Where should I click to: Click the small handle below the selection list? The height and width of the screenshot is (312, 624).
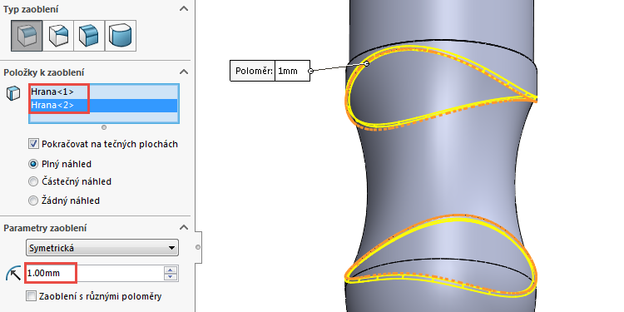[104, 127]
